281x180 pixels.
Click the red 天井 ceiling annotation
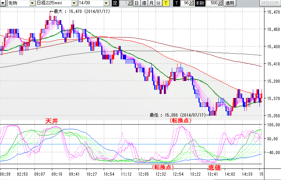pyautogui.click(x=52, y=121)
